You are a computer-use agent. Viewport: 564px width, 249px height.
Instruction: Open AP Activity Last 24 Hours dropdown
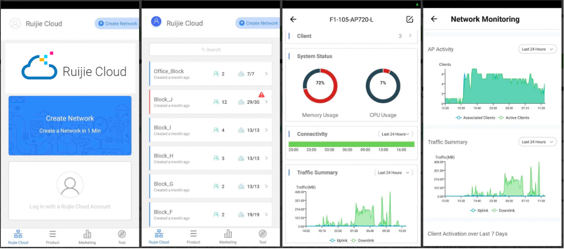(x=538, y=49)
